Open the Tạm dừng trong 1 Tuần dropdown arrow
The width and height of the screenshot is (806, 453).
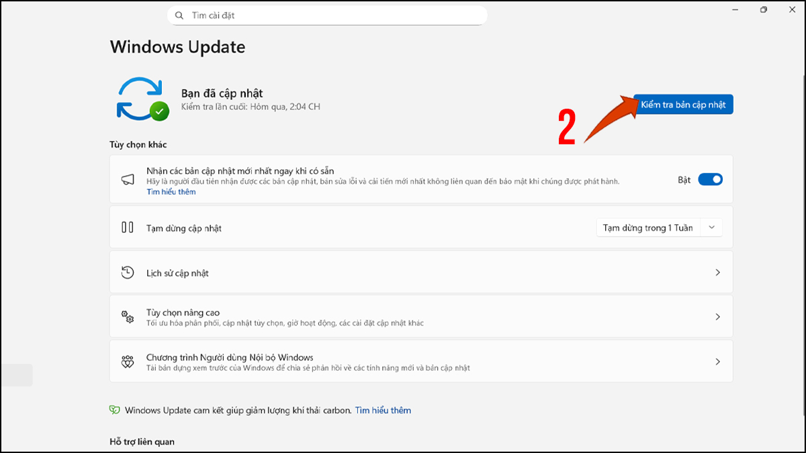pos(712,228)
